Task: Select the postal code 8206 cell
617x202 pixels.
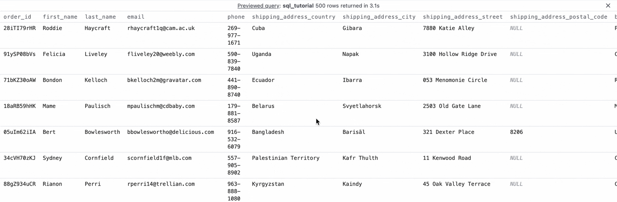Action: (516, 132)
